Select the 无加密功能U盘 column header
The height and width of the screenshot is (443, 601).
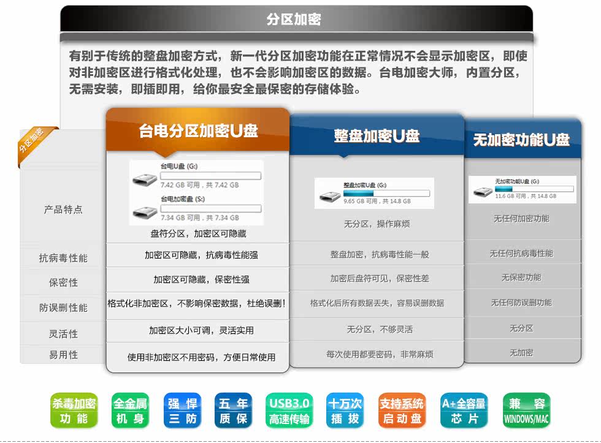pyautogui.click(x=522, y=139)
